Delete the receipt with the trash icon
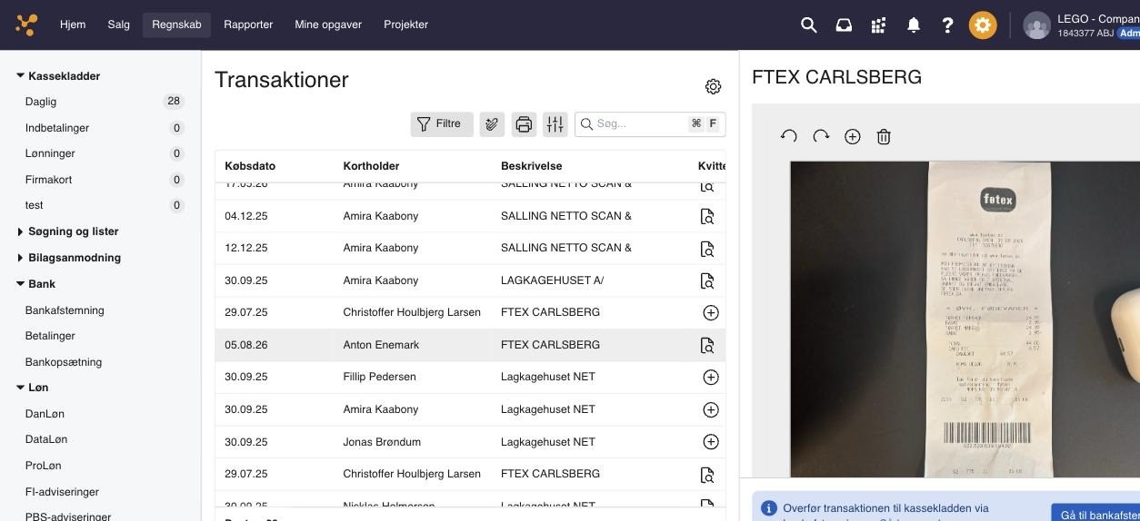The width and height of the screenshot is (1140, 521). click(884, 136)
